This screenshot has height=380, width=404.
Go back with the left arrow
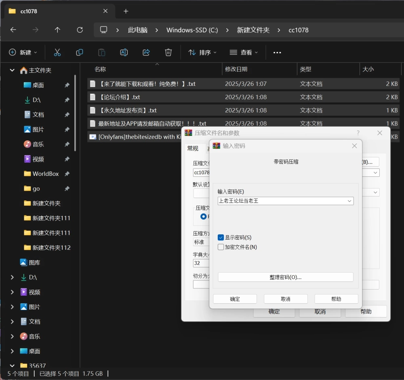[x=13, y=30]
